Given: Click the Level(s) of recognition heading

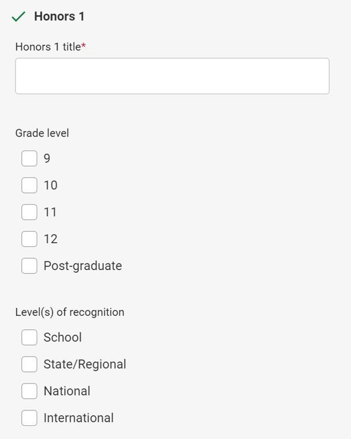Looking at the screenshot, I should [69, 312].
